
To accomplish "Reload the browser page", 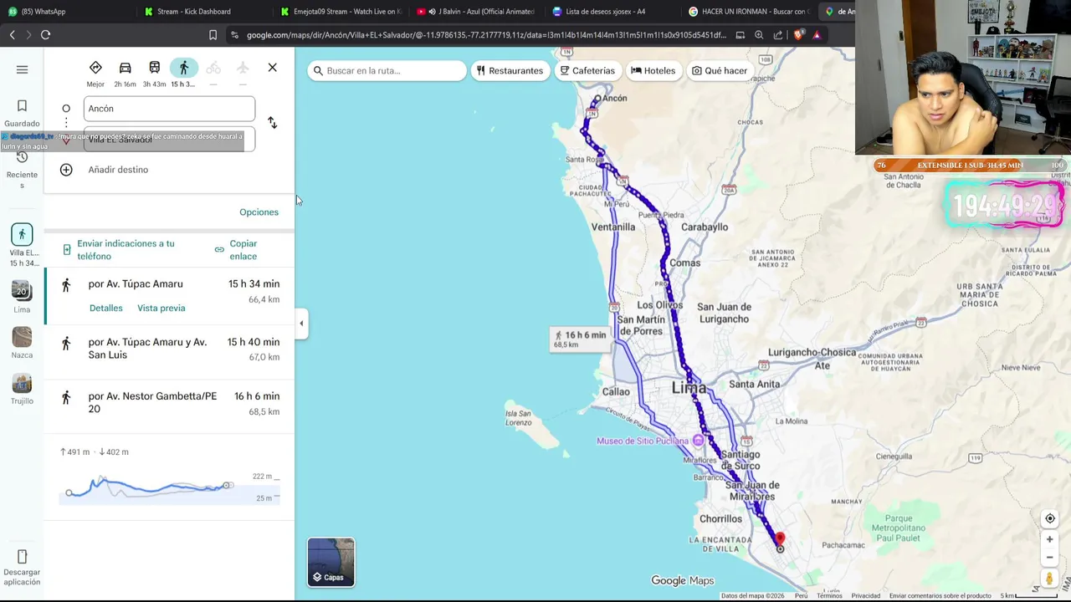I will 45,35.
